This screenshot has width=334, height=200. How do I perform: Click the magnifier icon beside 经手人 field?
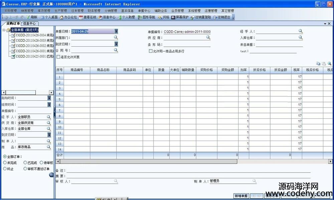tap(301, 31)
